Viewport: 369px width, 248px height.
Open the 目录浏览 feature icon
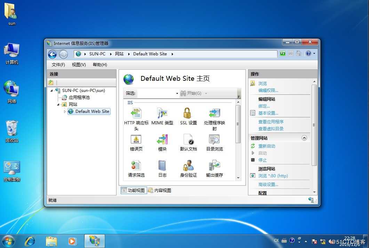[214, 139]
